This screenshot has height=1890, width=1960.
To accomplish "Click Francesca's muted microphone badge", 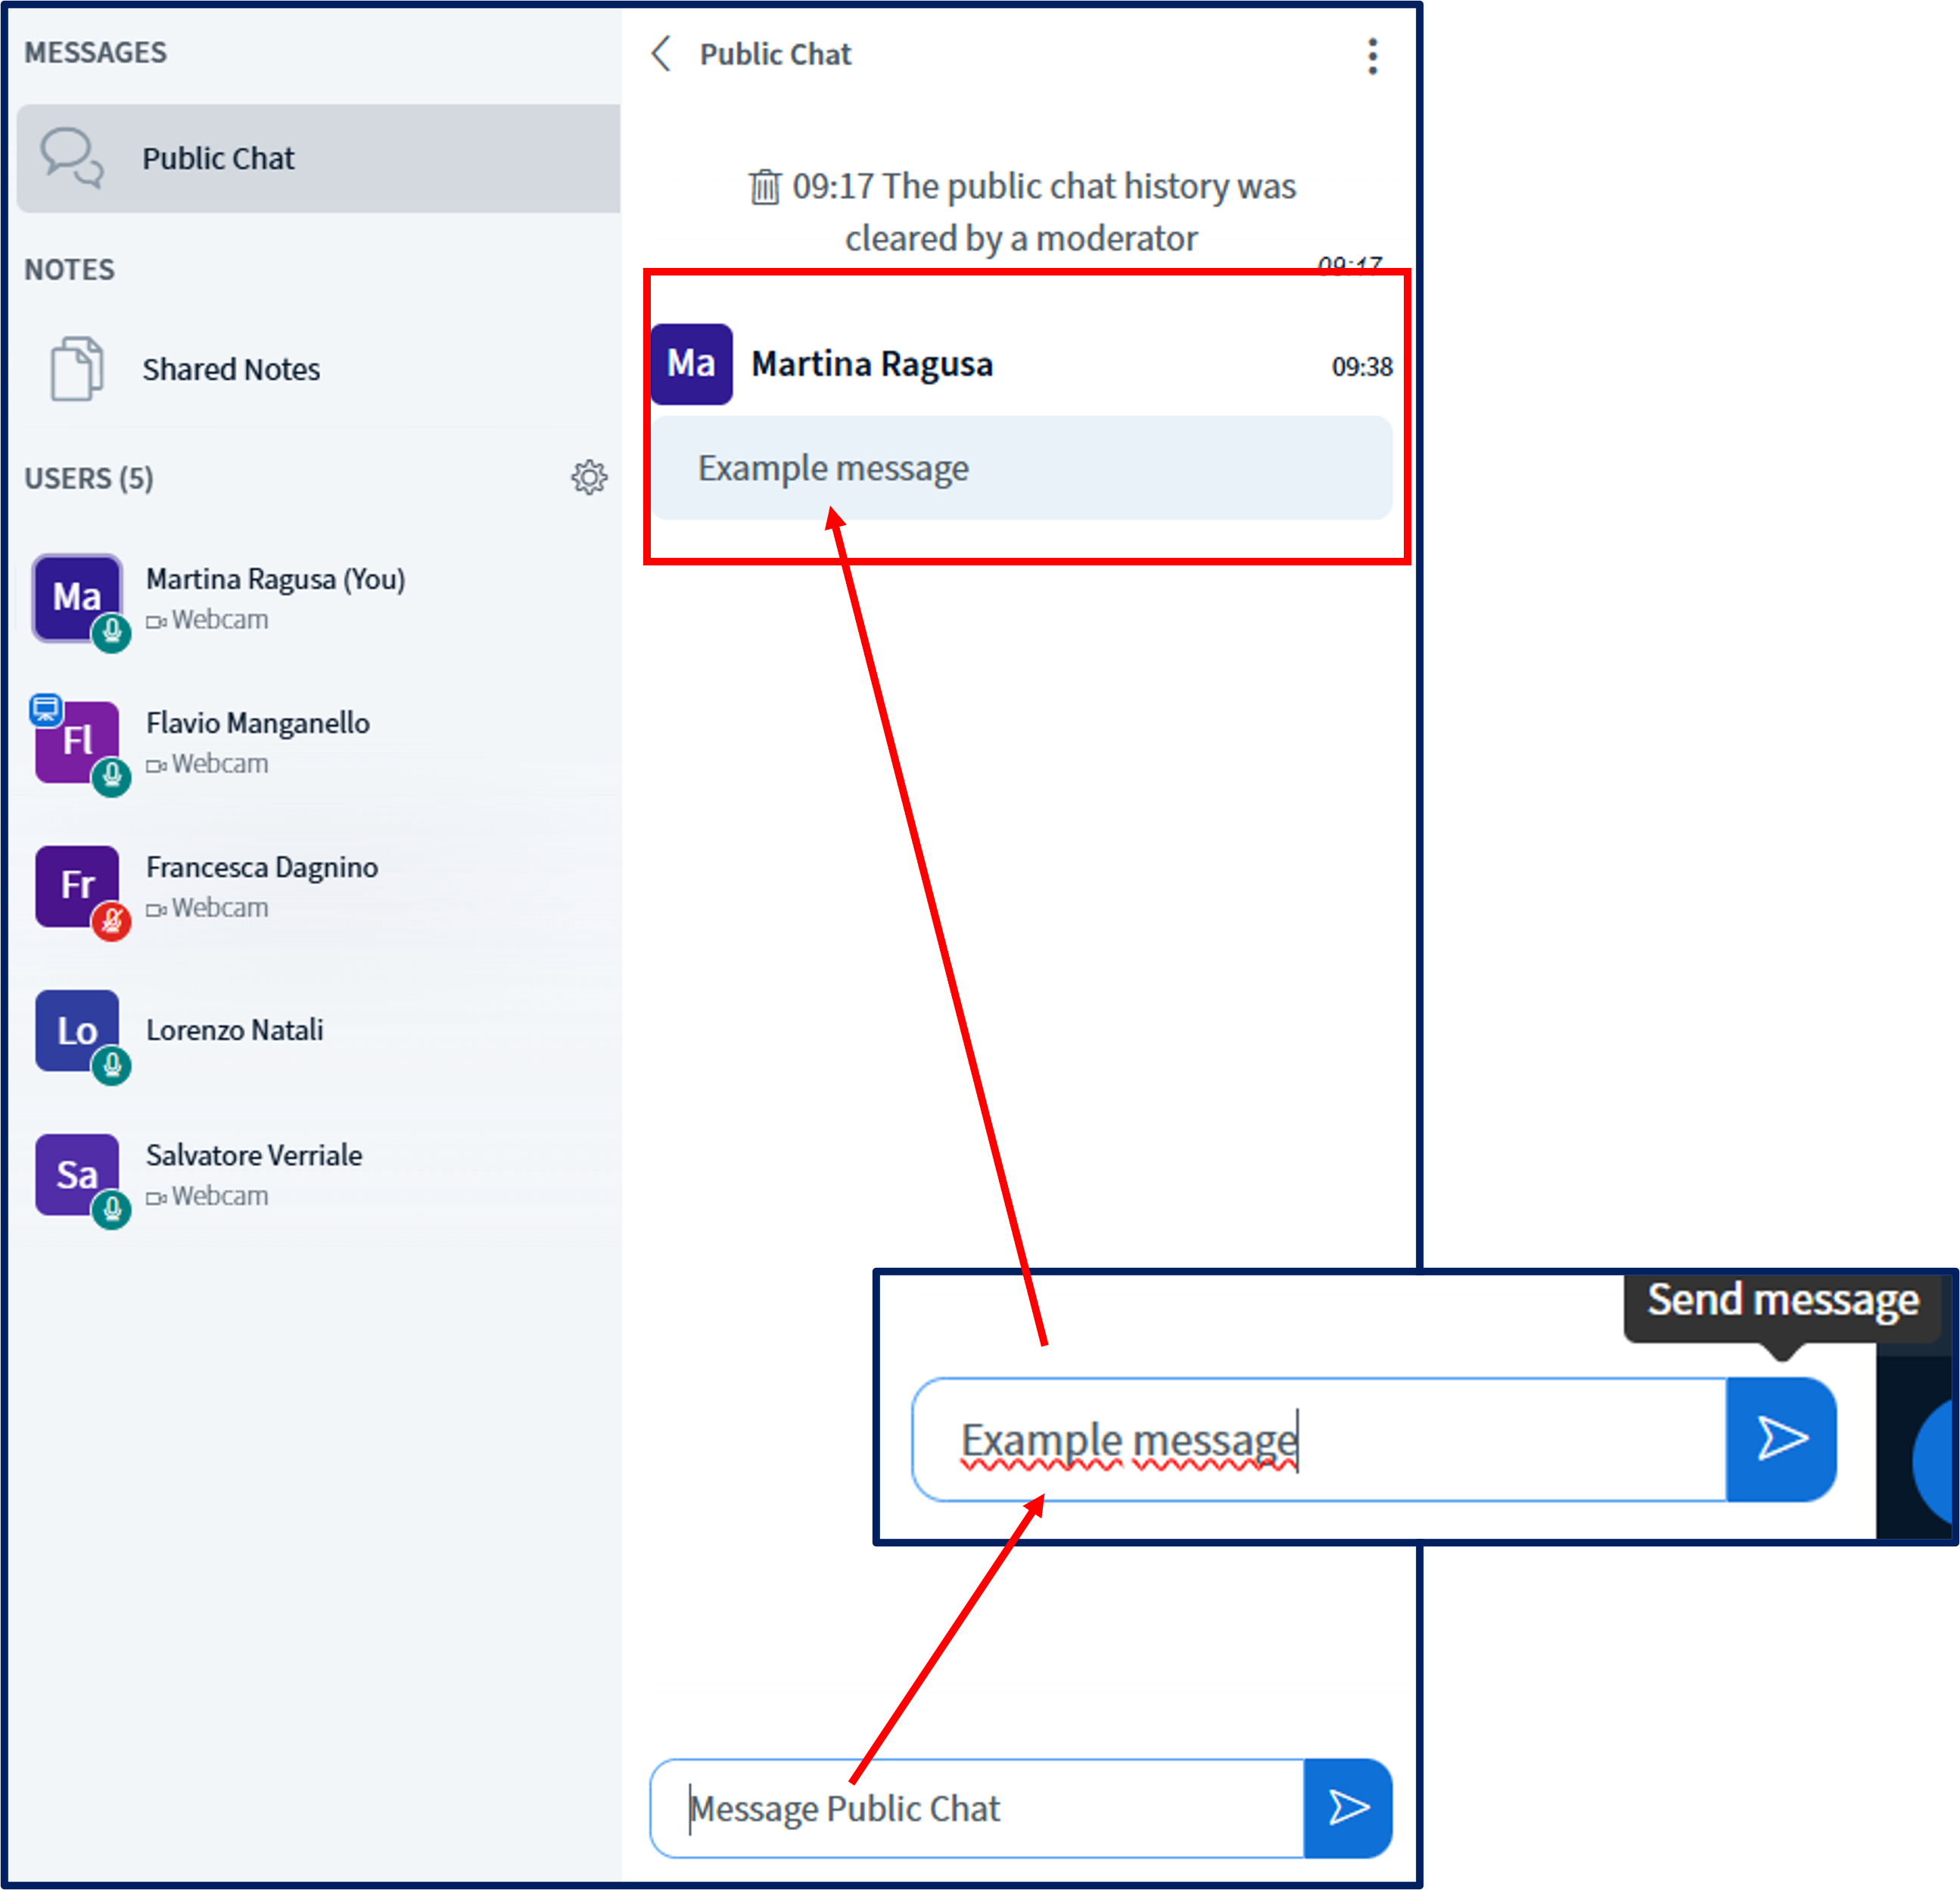I will coord(112,921).
